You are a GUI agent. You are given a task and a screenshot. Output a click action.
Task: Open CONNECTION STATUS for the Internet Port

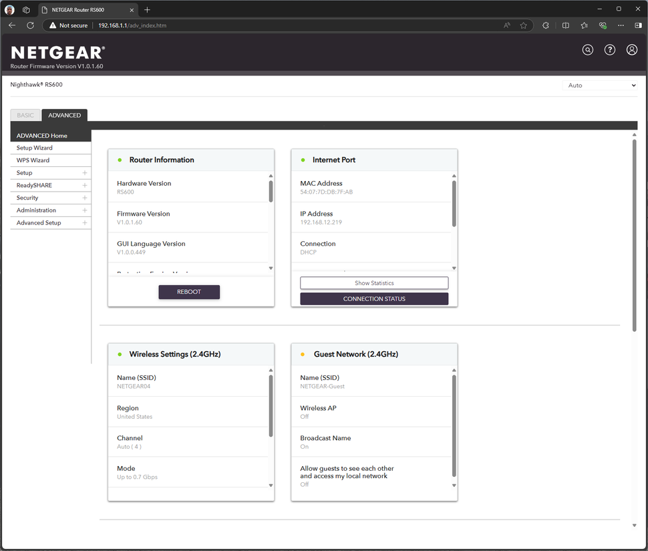(374, 299)
